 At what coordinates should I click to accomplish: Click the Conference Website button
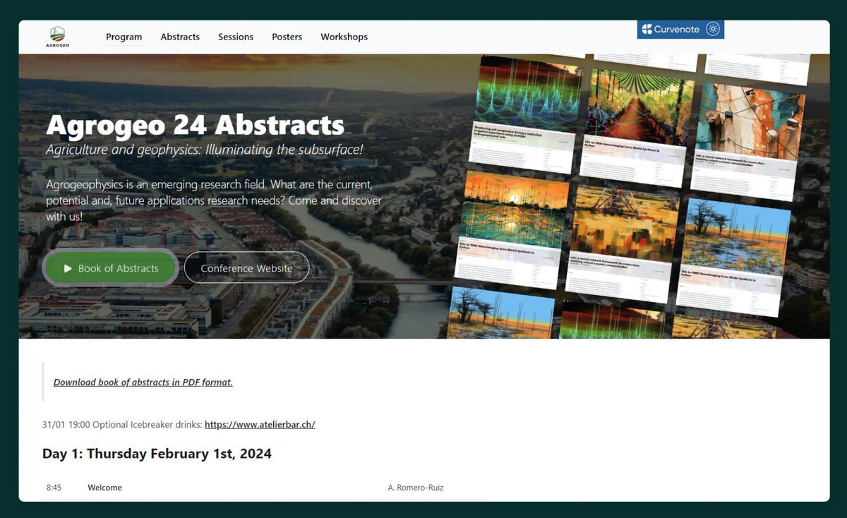(246, 268)
